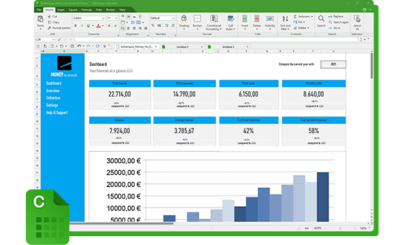Click the new document icon in toolbar
This screenshot has width=408, height=245.
pyautogui.click(x=52, y=46)
